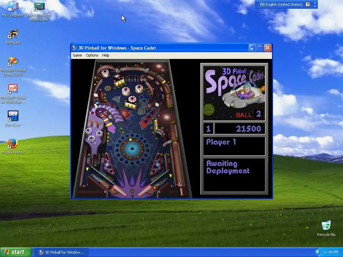This screenshot has width=343, height=257.
Task: Select the MyPal 68 desktop shortcut
Action: 13,37
